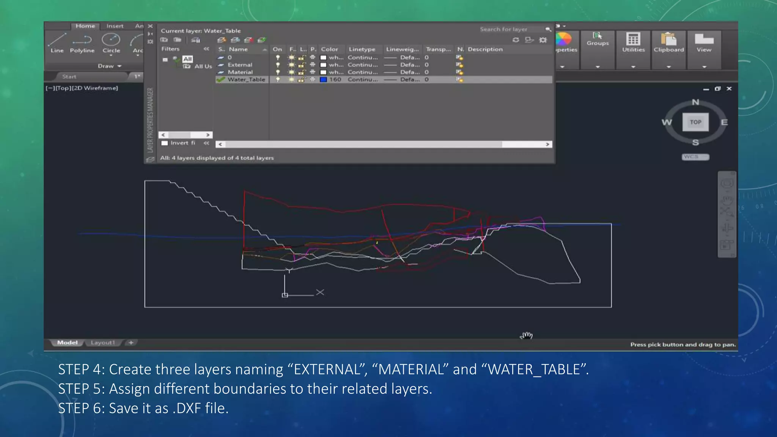
Task: Toggle On lightbulb for Water_Table layer
Action: tap(278, 80)
